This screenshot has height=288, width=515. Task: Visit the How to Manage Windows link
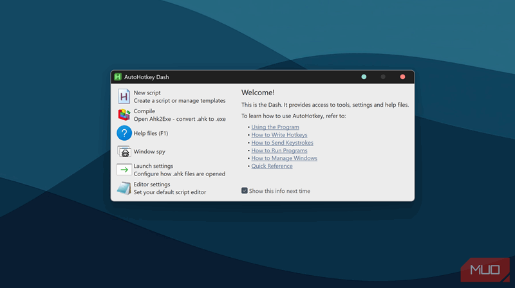coord(284,158)
